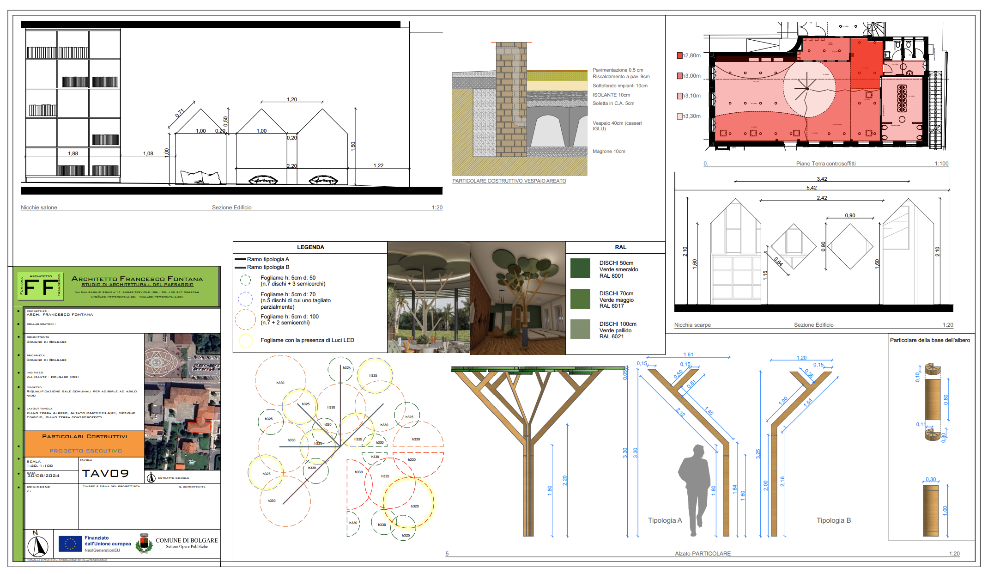
Task: Click the large north arrow compass symbol beside the EU flag
Action: click(38, 545)
